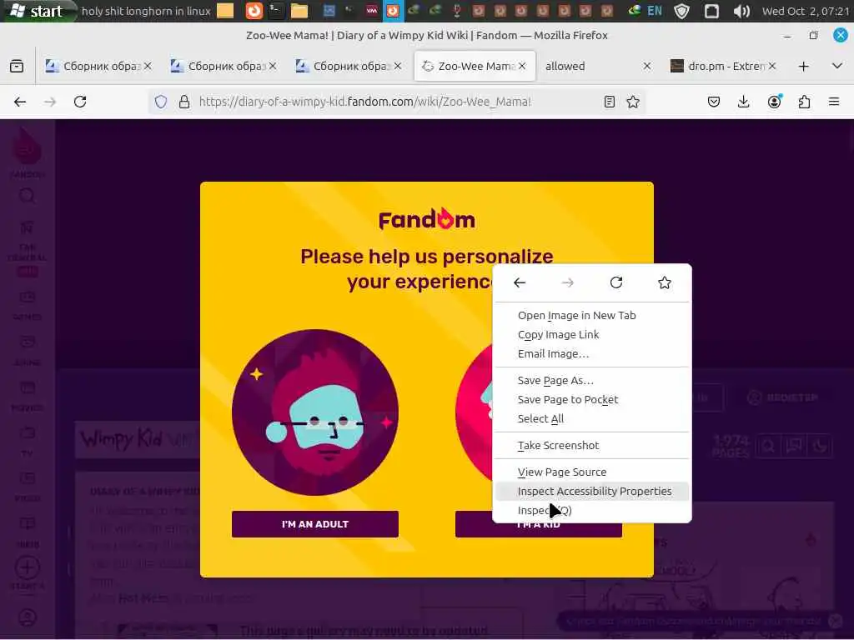Viewport: 854px width, 640px height.
Task: Open the Firefox View icon left of tabs
Action: click(17, 67)
